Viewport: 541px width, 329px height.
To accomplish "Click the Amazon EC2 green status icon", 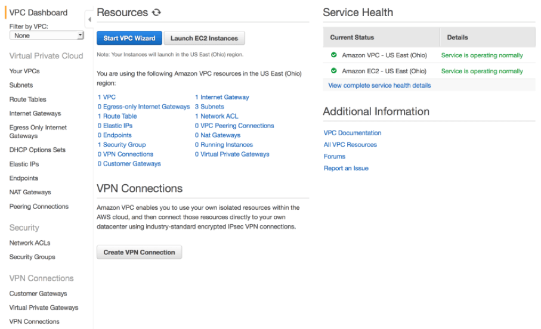I will (x=333, y=71).
